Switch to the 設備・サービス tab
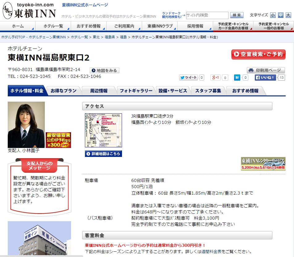This screenshot has height=257, width=294. click(173, 91)
